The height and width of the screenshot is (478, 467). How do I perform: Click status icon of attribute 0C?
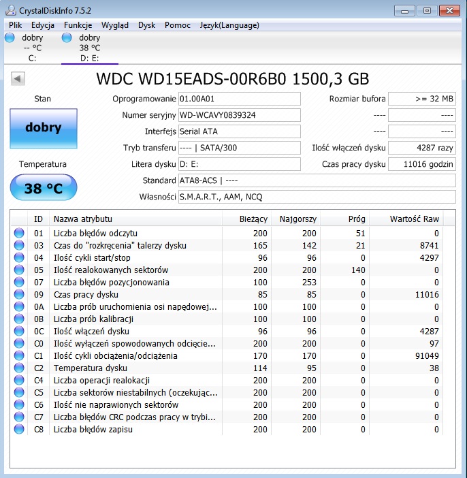point(19,331)
